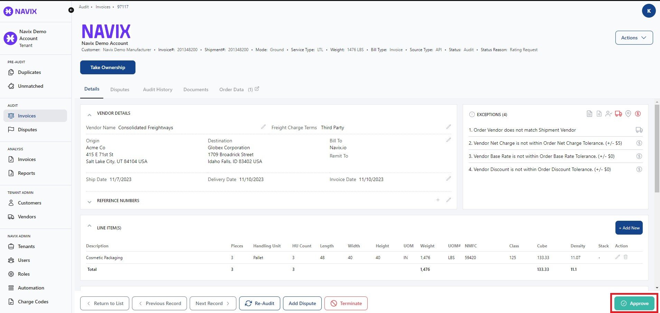This screenshot has height=313, width=660.
Task: Open Reports under Analysis section
Action: (x=35, y=173)
